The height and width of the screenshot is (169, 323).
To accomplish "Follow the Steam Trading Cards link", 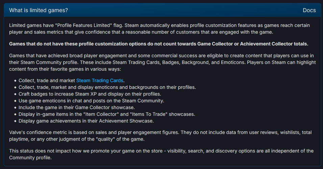I will coord(100,80).
